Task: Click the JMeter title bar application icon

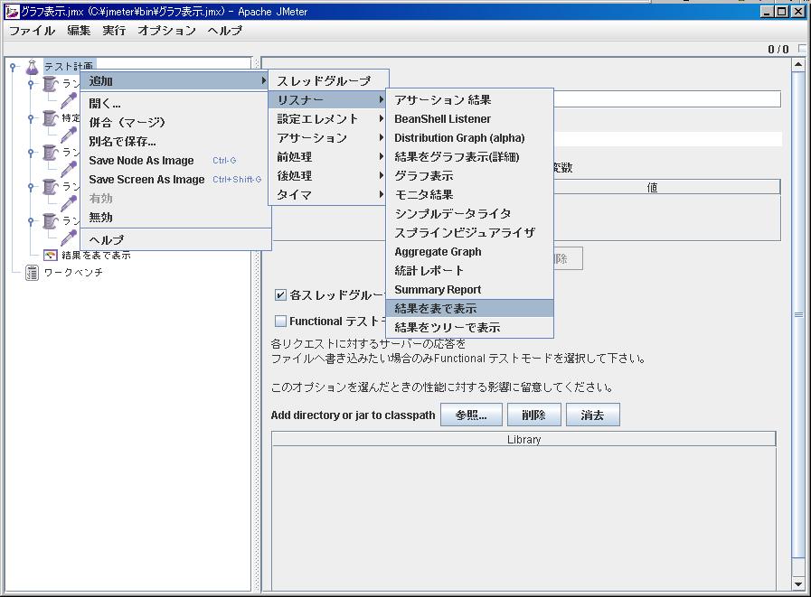Action: 11,11
